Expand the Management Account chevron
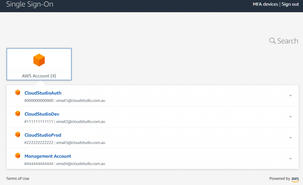This screenshot has height=185, width=303. click(x=291, y=159)
